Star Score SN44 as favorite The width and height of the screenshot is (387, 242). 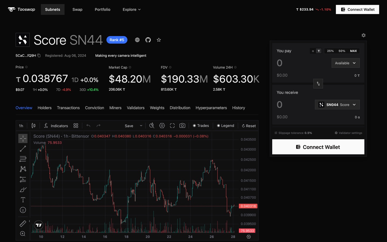pos(159,40)
